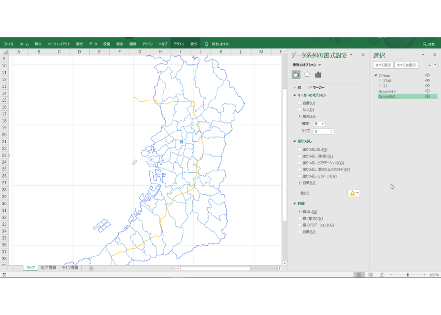Open the Effects pentagon tab
Screen dimensions: 441x315
coord(307,75)
